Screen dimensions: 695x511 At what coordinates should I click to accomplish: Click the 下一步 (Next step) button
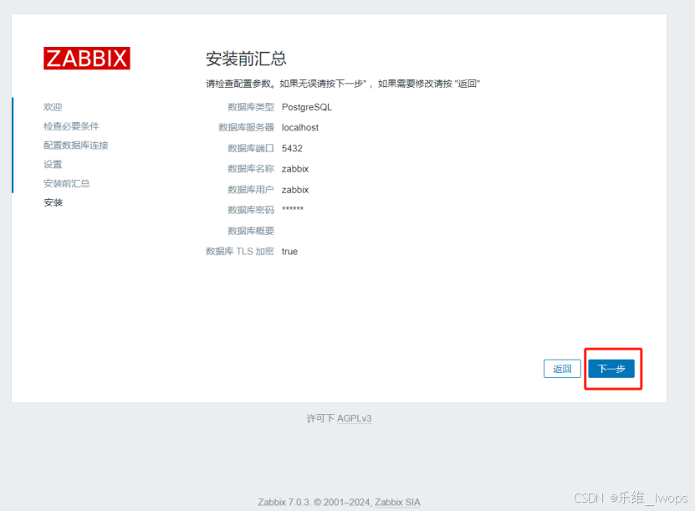point(611,369)
